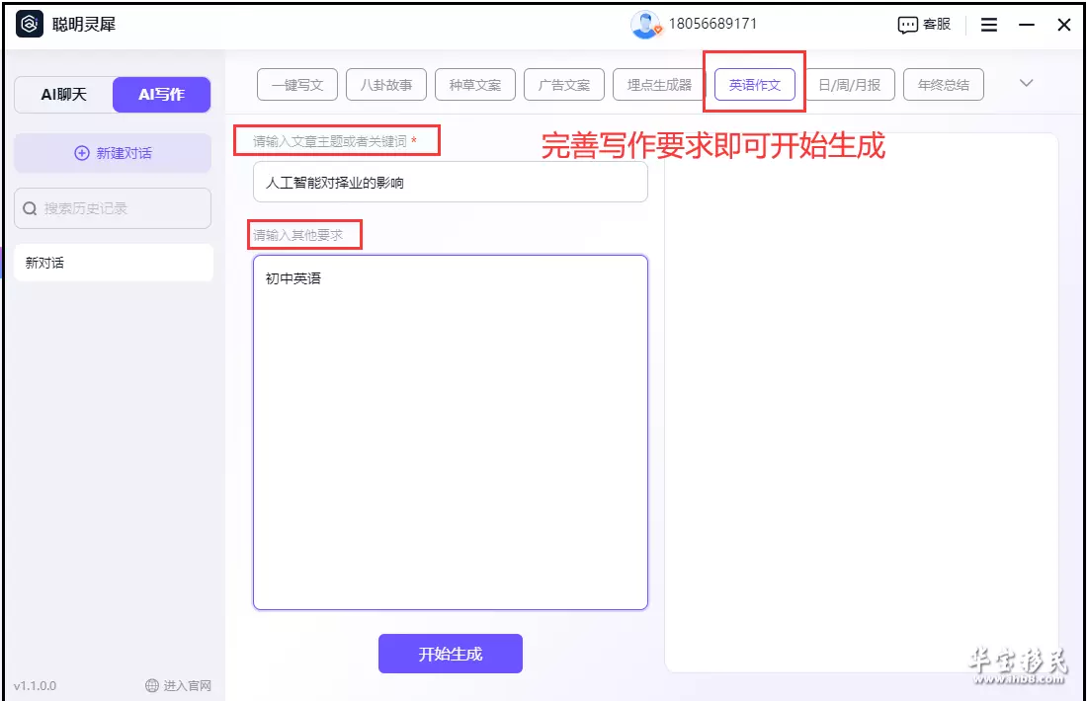Close the 聪明灵犀 window
The width and height of the screenshot is (1087, 701).
coord(1064,25)
